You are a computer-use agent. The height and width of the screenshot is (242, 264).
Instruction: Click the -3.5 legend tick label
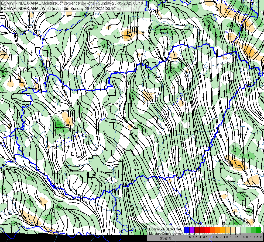coord(205,237)
